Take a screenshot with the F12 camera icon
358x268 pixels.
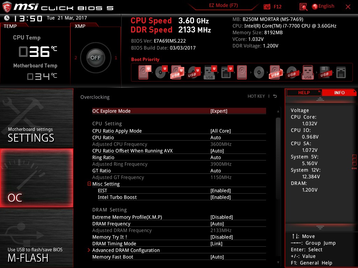click(x=267, y=7)
